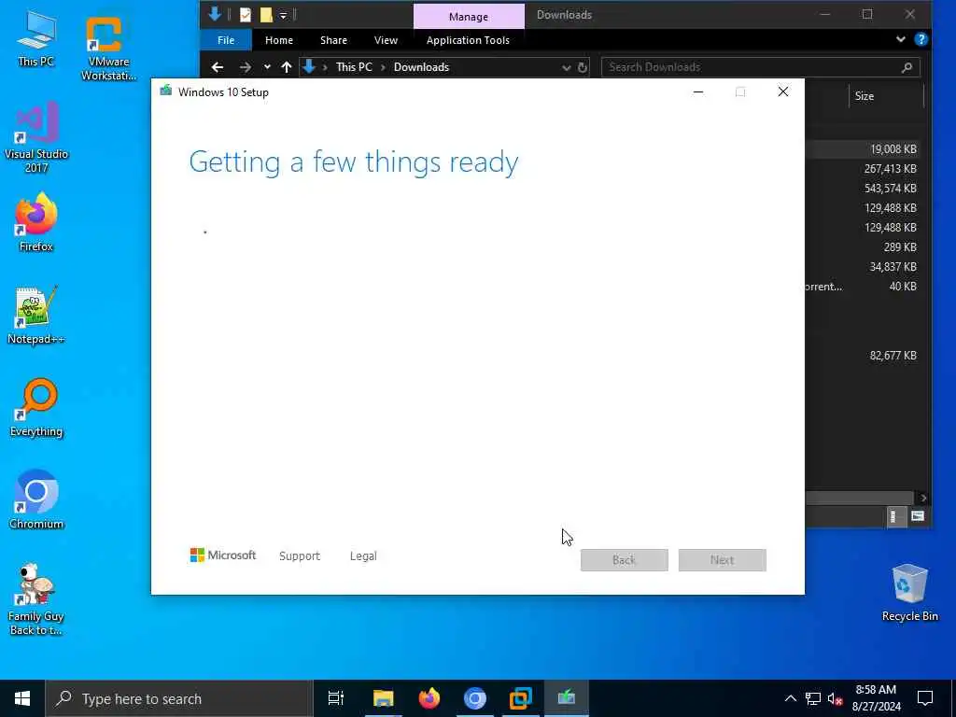Go up one folder level in Explorer
This screenshot has height=717, width=956.
pos(287,67)
